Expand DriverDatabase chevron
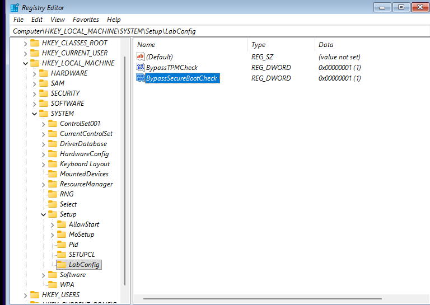The height and width of the screenshot is (305, 430). (43, 144)
